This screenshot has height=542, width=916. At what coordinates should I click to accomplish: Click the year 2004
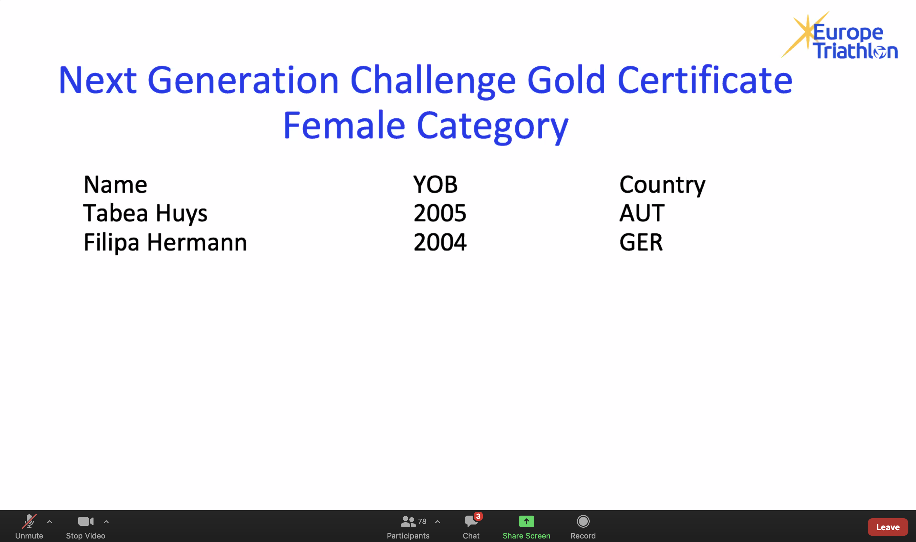[x=440, y=242]
